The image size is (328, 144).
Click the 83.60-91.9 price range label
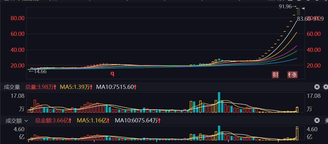pos(310,19)
